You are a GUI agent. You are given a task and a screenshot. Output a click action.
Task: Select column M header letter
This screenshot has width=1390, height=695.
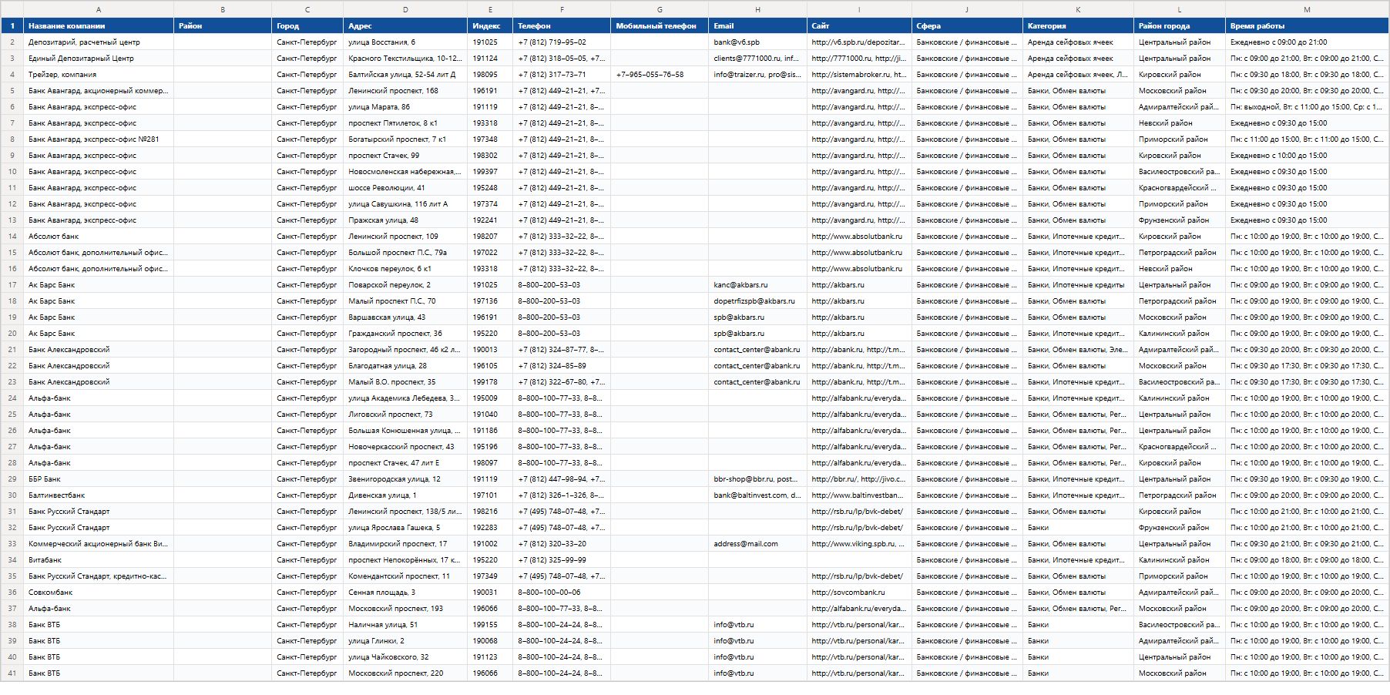click(1307, 9)
